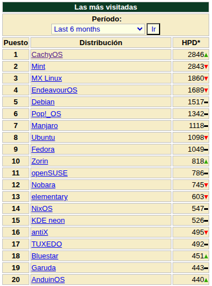This screenshot has width=212, height=286.
Task: Click the green up arrow next to Zorin 818
Action: [x=206, y=162]
